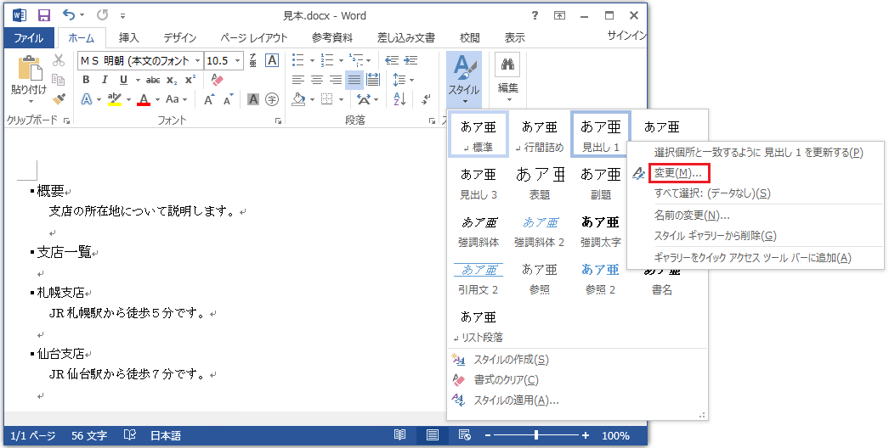Screen dimensions: 889x448
Task: Select the 表題 style thumbnail
Action: (x=540, y=182)
